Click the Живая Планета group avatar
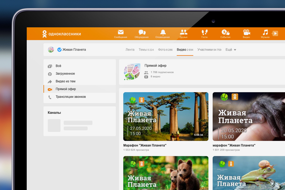The height and width of the screenshot is (190, 285). 51,49
